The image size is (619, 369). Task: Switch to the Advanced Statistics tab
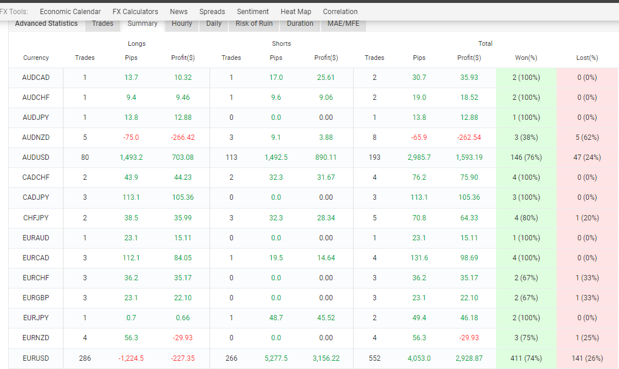pyautogui.click(x=46, y=24)
